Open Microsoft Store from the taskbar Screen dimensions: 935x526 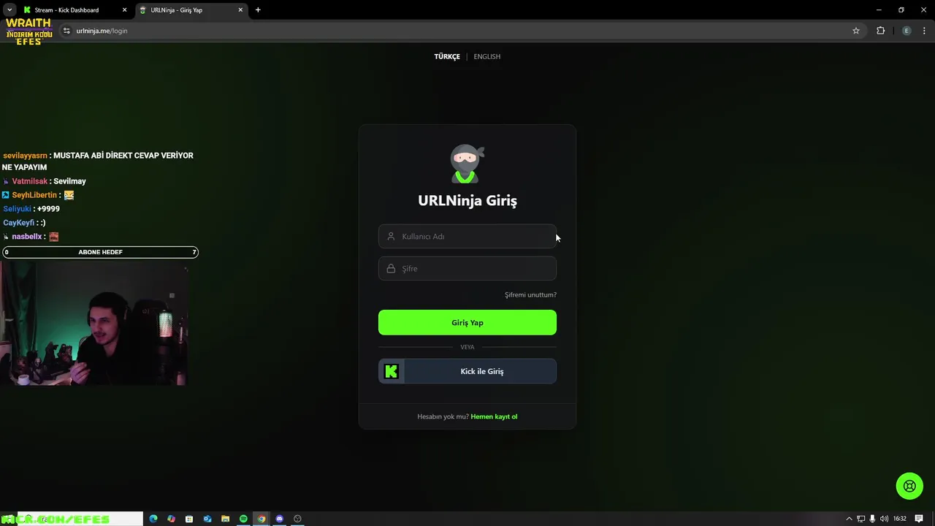[x=189, y=519]
